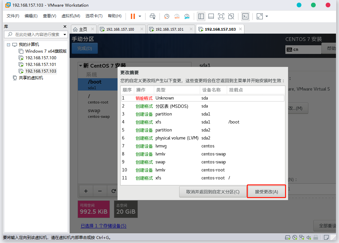The width and height of the screenshot is (339, 243).
Task: Click the 操作 column header
Action: (144, 90)
